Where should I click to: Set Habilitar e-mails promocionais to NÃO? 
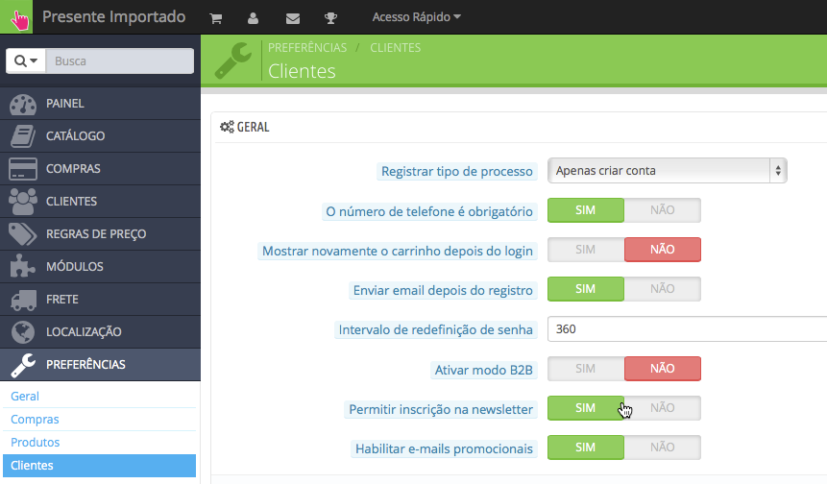[663, 448]
